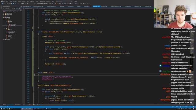The height and width of the screenshot is (110, 196).
Task: Click username jacce__ in chat
Action: click(167, 57)
